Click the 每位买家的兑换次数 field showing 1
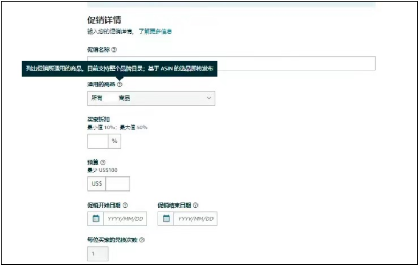 (x=97, y=254)
